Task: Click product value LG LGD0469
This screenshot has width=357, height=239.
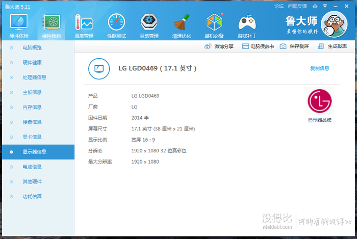Action: point(145,96)
